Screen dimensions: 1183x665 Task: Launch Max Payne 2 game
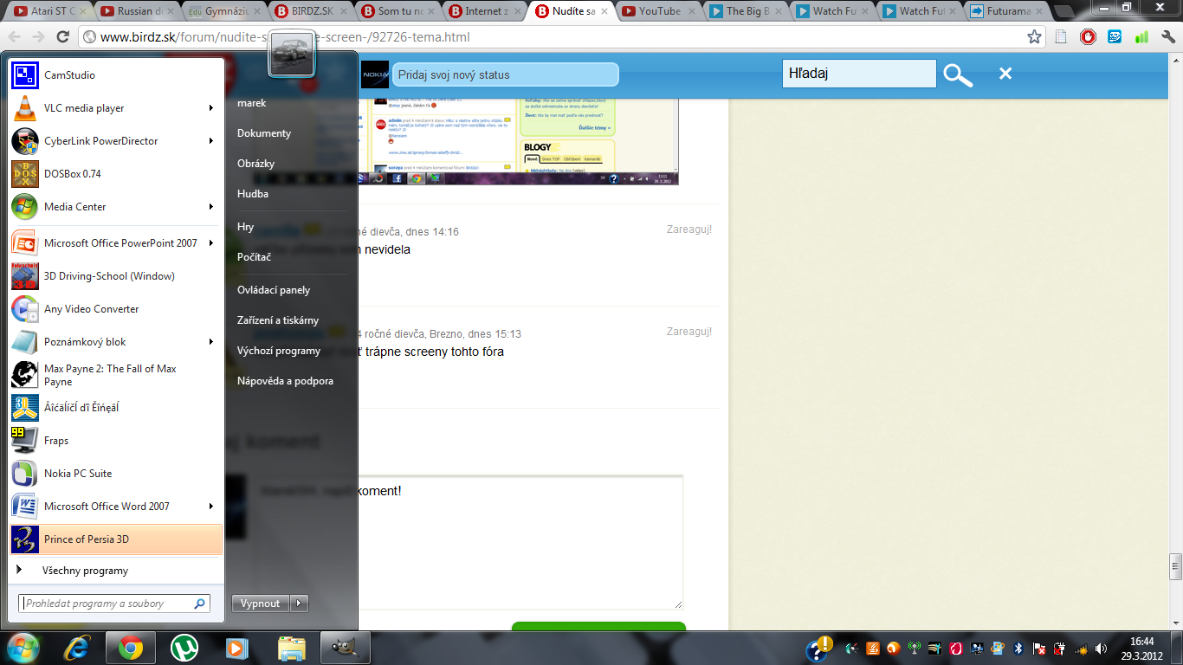[x=116, y=375]
